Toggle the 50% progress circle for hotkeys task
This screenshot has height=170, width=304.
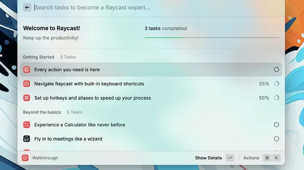pos(276,98)
